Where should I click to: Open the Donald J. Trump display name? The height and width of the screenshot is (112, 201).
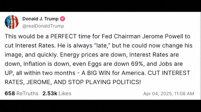40,19
